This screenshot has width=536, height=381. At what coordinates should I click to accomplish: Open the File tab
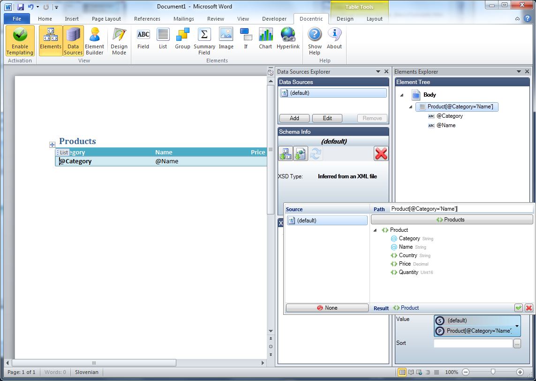point(17,19)
